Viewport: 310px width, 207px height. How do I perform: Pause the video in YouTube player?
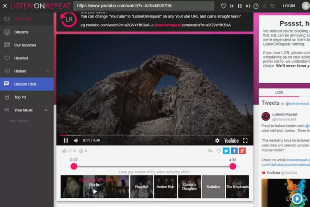point(66,140)
